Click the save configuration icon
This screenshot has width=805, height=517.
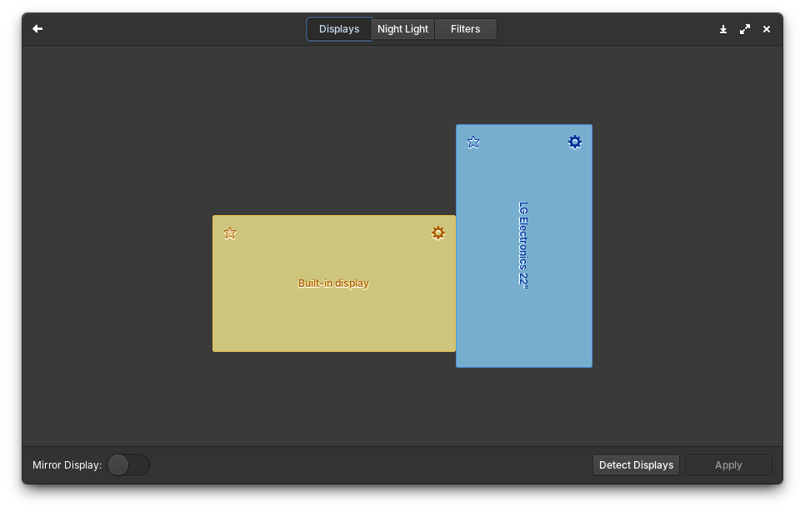tap(723, 28)
